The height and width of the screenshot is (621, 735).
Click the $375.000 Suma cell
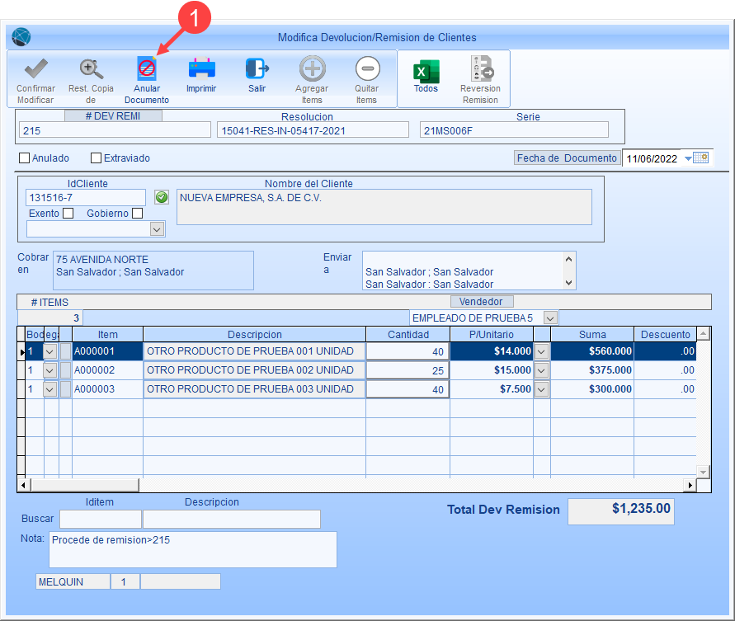(592, 370)
